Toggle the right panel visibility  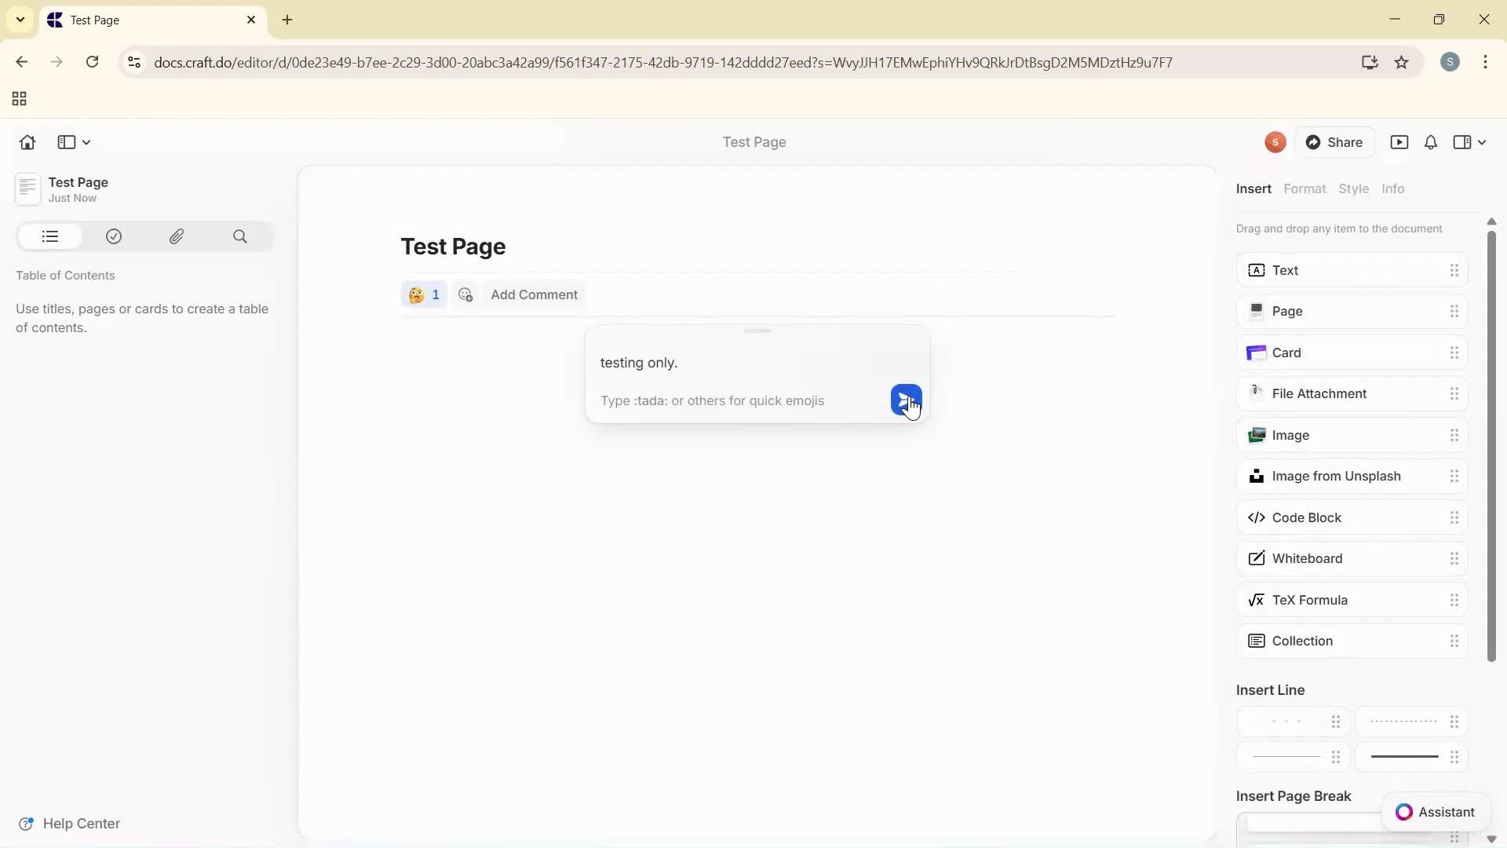click(1463, 142)
